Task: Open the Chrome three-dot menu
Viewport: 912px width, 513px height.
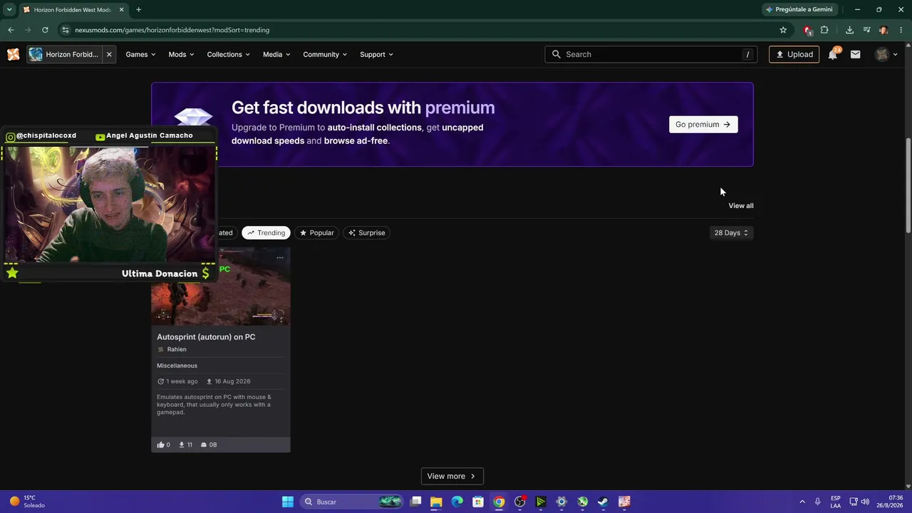Action: (901, 30)
